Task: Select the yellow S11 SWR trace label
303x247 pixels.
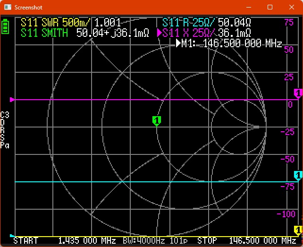Action: [x=46, y=23]
